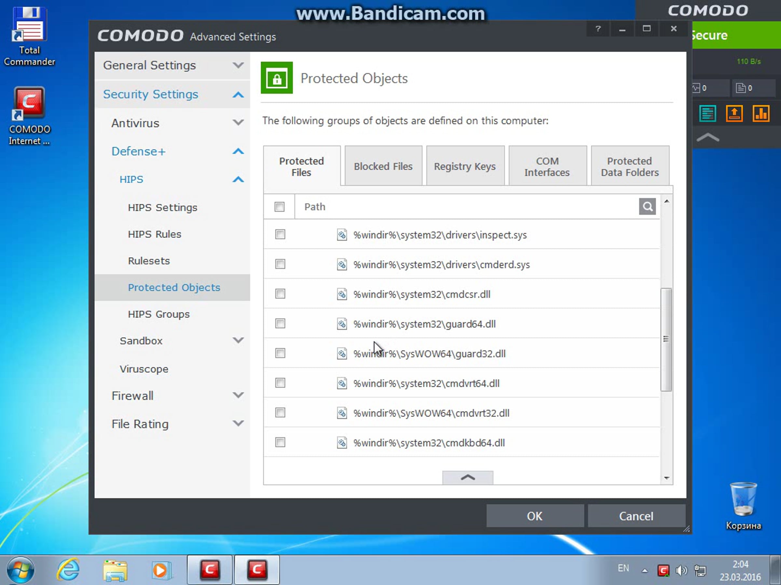Screen dimensions: 781x585
Task: Check the cmdkbd64.dll row checkbox
Action: pyautogui.click(x=280, y=442)
